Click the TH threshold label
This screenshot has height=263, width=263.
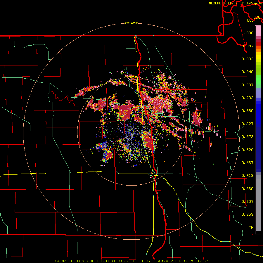coord(251,228)
